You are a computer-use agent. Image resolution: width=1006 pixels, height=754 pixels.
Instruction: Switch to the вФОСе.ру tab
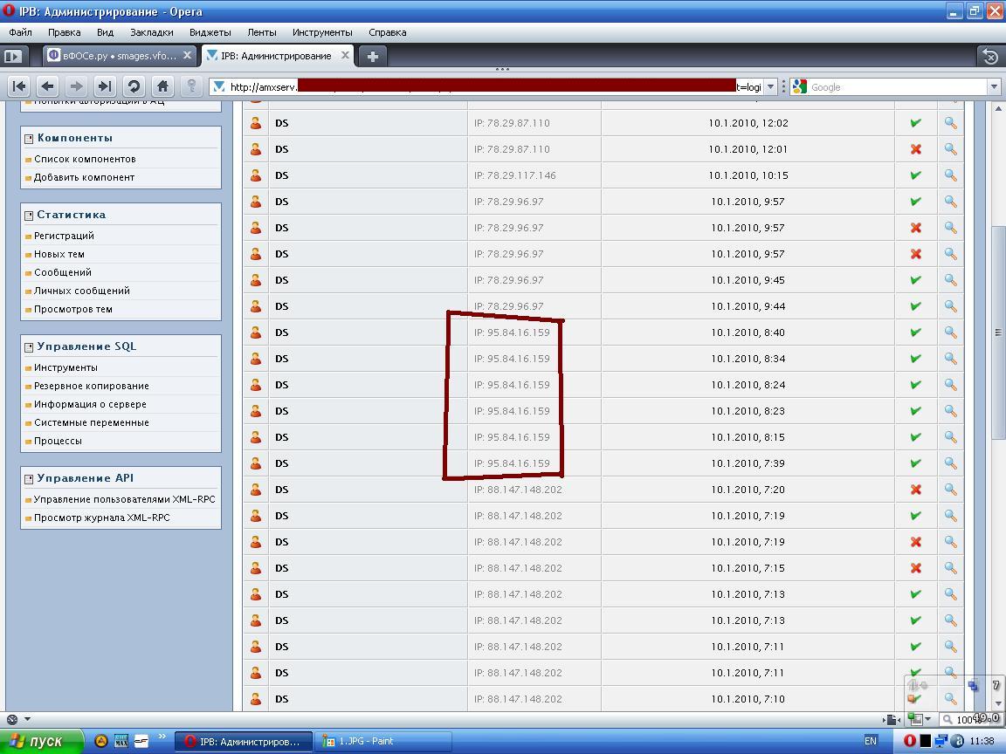click(113, 56)
